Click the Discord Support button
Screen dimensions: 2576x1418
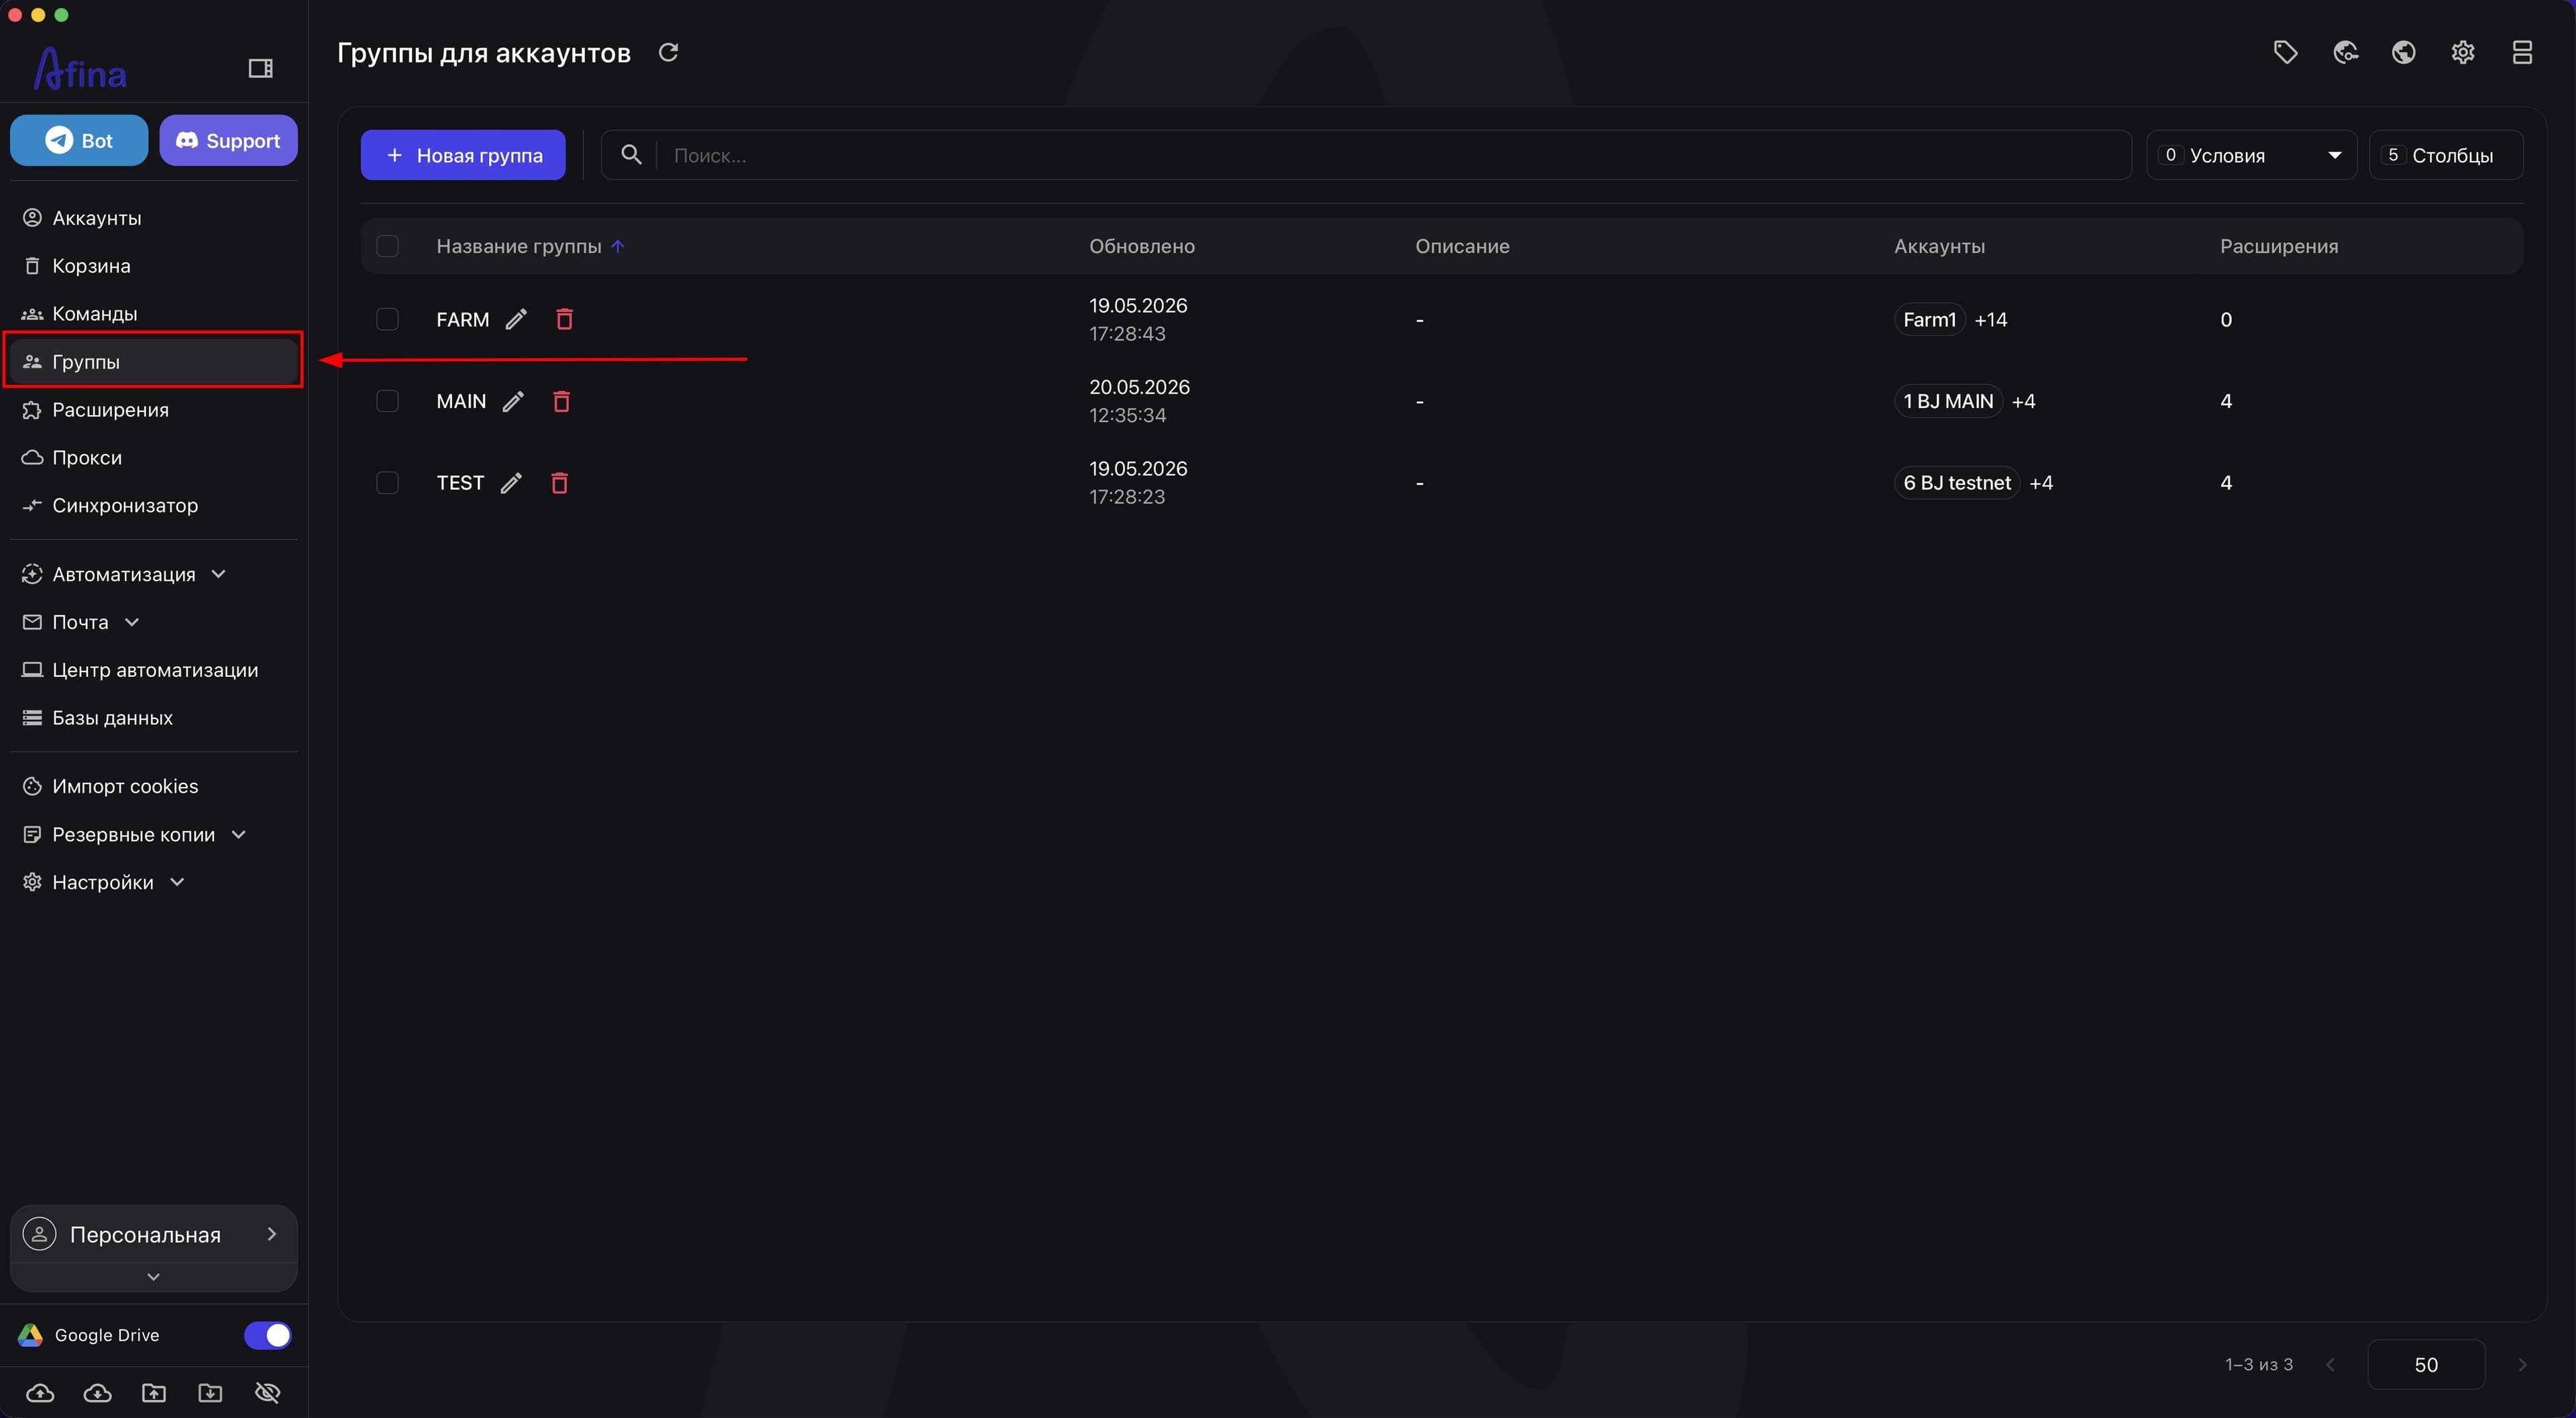[x=228, y=140]
